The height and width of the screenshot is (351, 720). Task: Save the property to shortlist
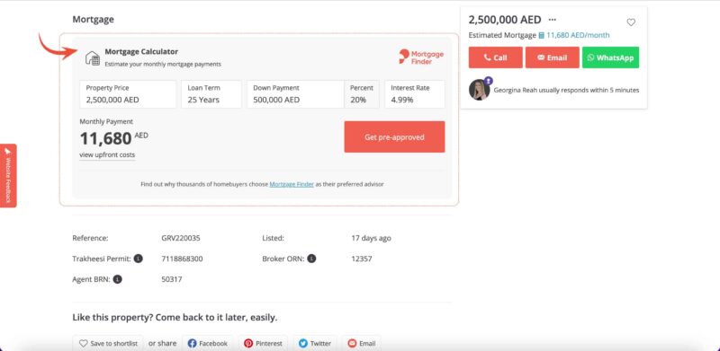coord(108,343)
